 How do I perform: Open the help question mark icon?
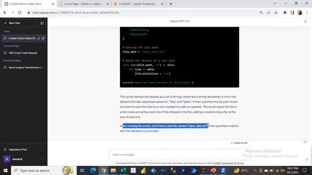(x=306, y=160)
